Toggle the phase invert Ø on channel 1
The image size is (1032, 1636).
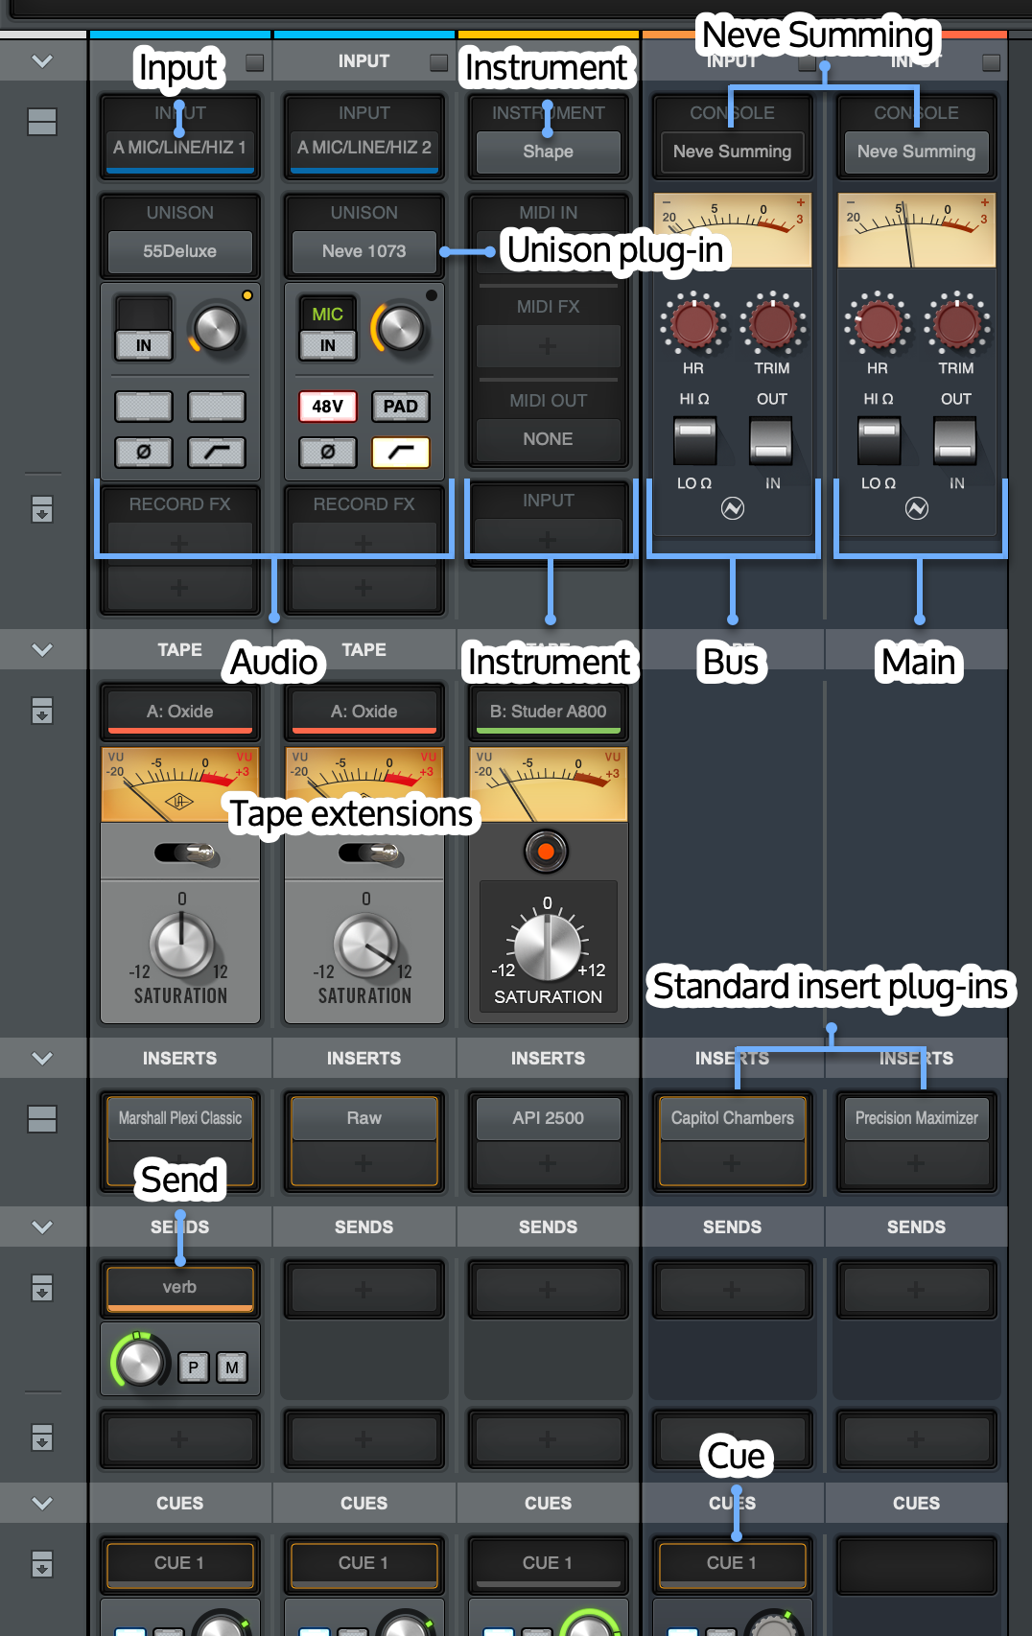(x=144, y=452)
